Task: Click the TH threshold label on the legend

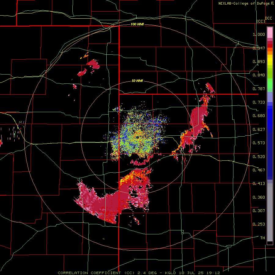Action: pyautogui.click(x=262, y=238)
